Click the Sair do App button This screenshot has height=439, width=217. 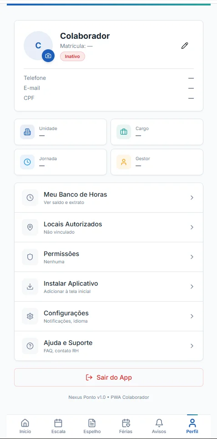click(109, 377)
